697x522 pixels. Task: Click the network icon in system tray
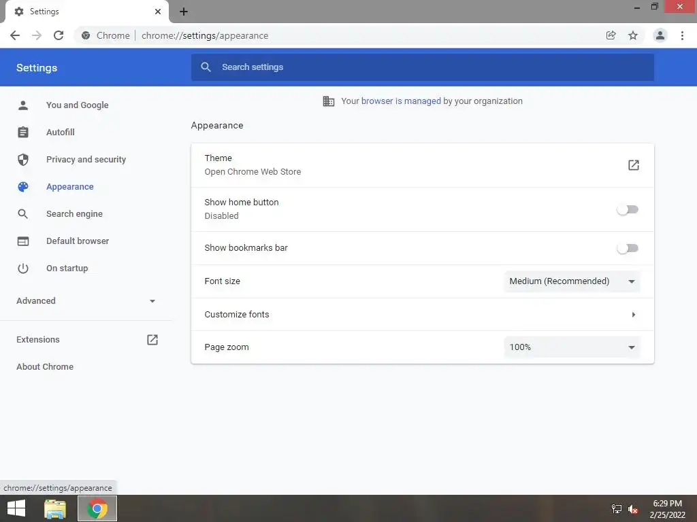(x=617, y=509)
